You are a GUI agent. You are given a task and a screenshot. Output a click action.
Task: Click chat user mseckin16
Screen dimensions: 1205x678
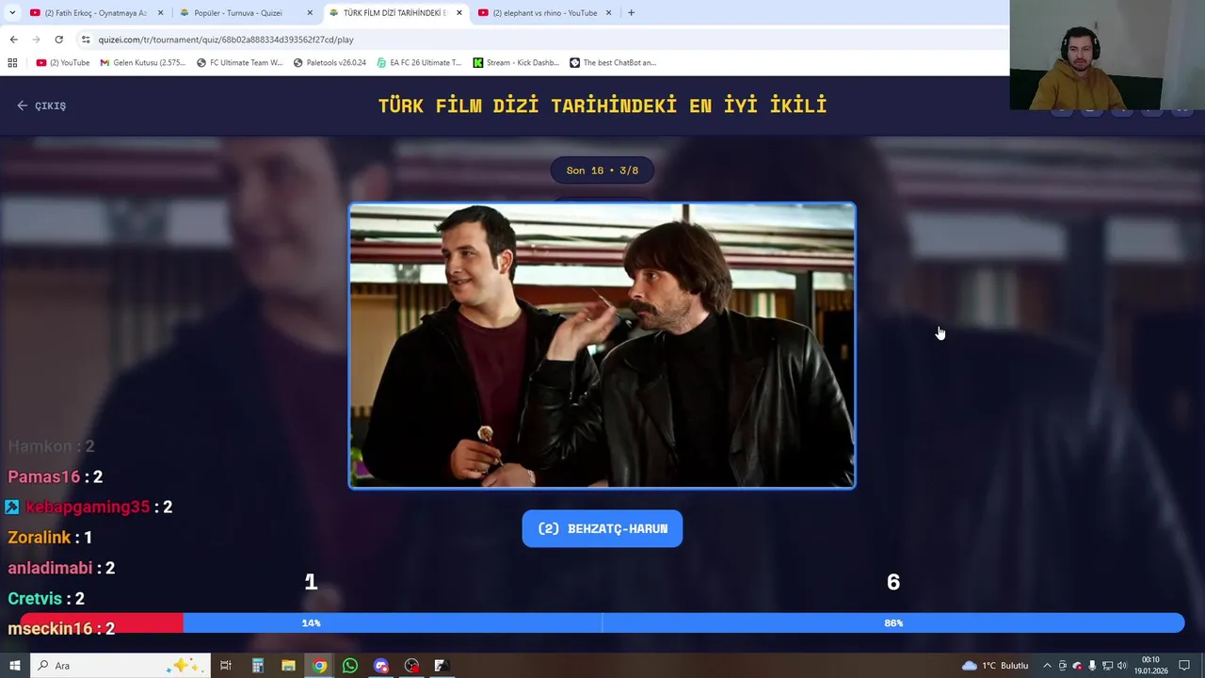(x=50, y=628)
